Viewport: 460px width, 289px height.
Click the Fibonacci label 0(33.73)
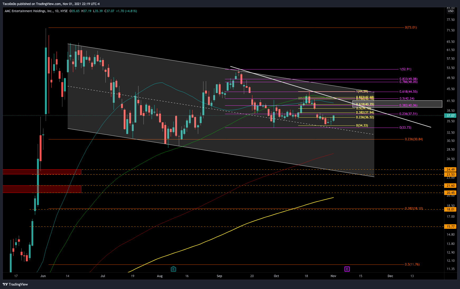405,128
